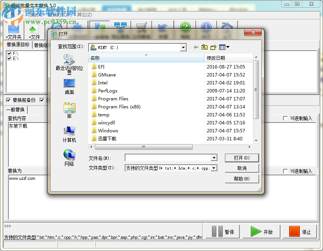Open the 查找范围 location dropdown

pos(183,47)
